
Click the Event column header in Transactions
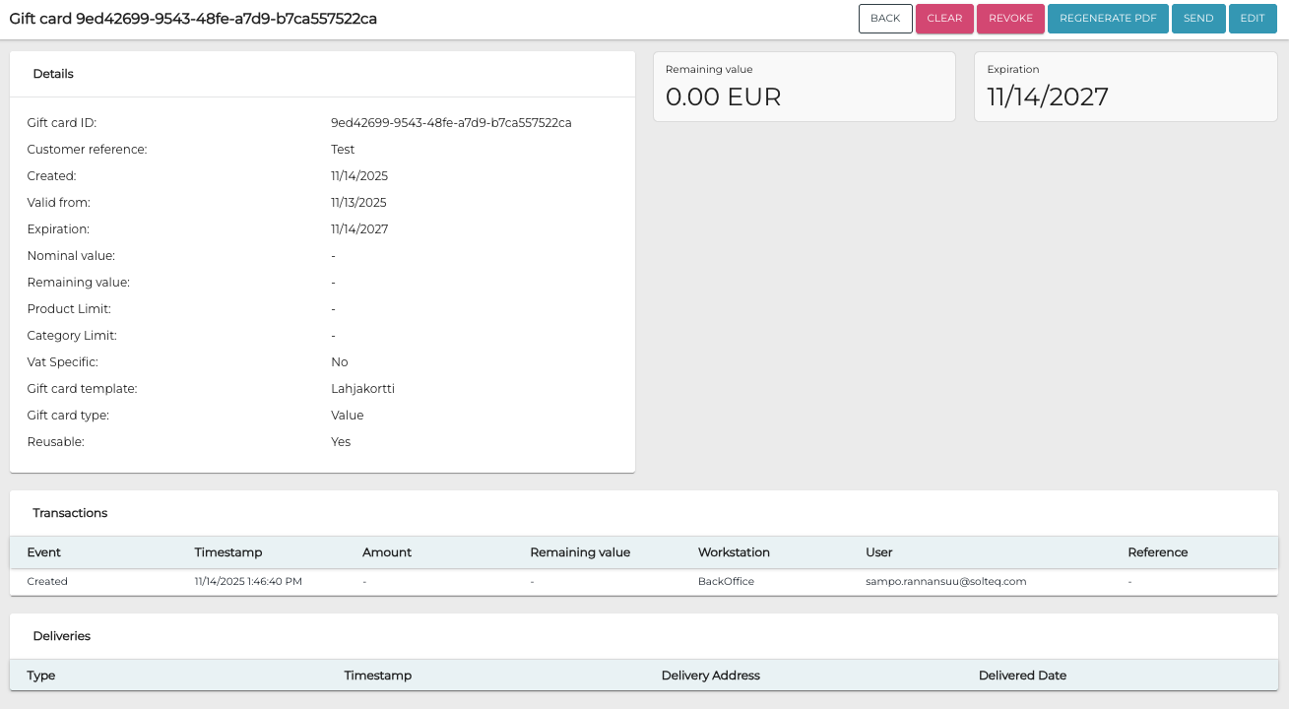coord(44,552)
